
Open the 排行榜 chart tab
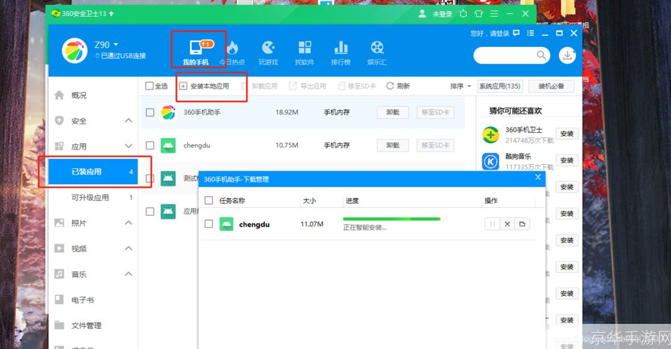(340, 52)
